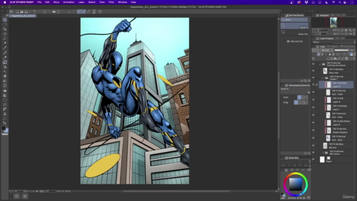The height and width of the screenshot is (201, 357).
Task: Hide the Hero Inks layer
Action: click(x=313, y=71)
